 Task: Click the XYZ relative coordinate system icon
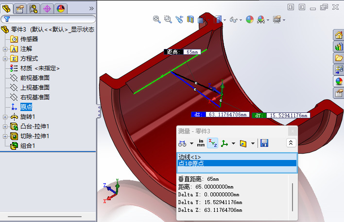point(224,143)
